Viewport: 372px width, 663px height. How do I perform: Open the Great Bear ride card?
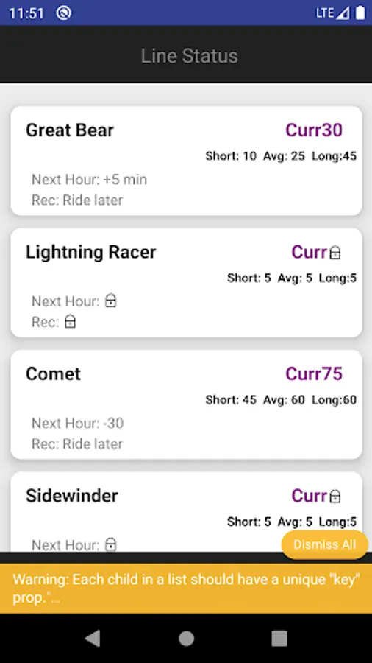pyautogui.click(x=186, y=161)
